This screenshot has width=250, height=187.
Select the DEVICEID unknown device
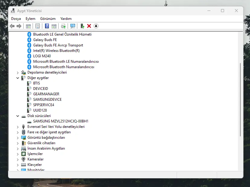tap(40, 89)
